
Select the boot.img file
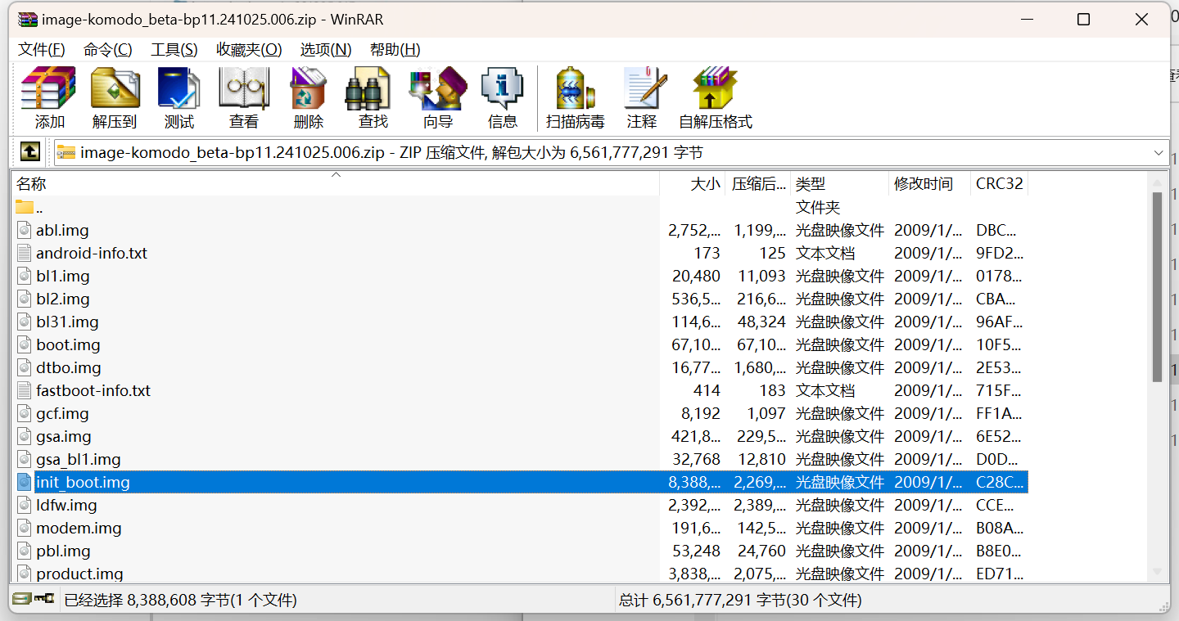point(68,345)
